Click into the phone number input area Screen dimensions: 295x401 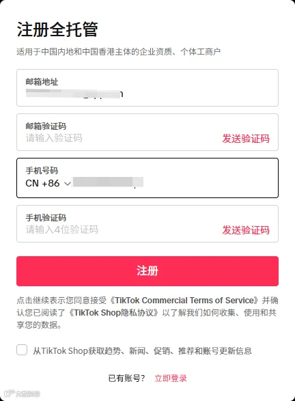tap(174, 183)
